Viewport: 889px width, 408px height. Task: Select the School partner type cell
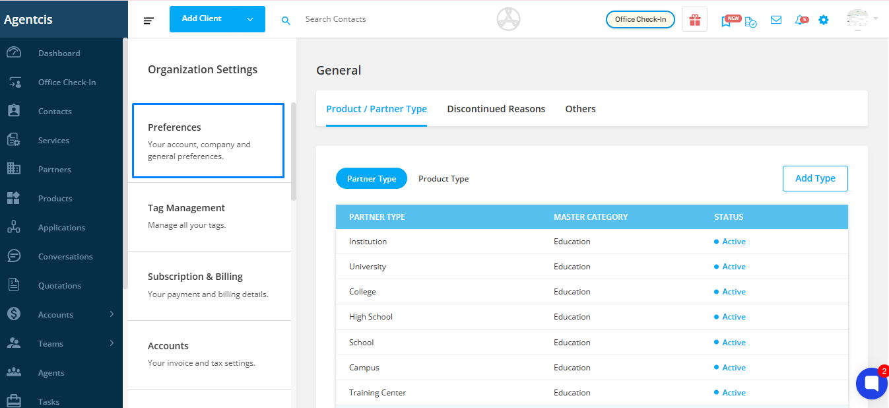coord(362,343)
